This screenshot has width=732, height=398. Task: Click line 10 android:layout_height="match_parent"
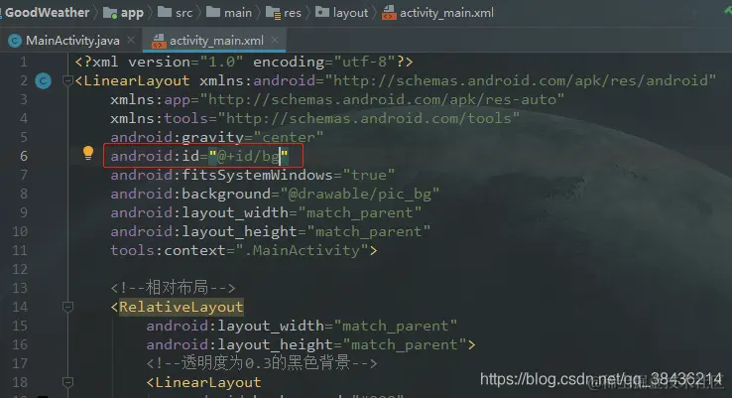(271, 231)
